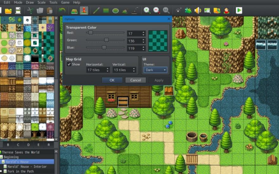Click the zoom in magnifier icon
The image size is (279, 174).
coord(147,10)
